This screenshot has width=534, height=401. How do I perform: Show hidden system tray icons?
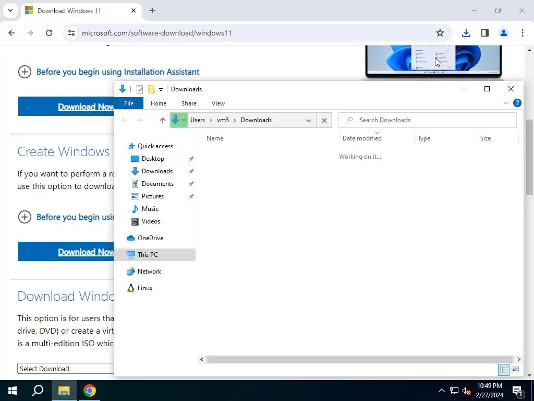(441, 391)
